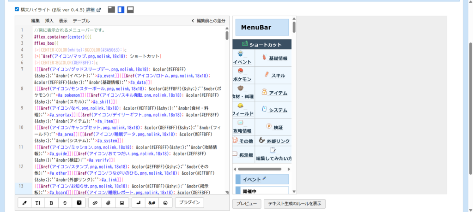
Task: Uncheck the 構文ハイライト checkbox
Action: pyautogui.click(x=17, y=9)
